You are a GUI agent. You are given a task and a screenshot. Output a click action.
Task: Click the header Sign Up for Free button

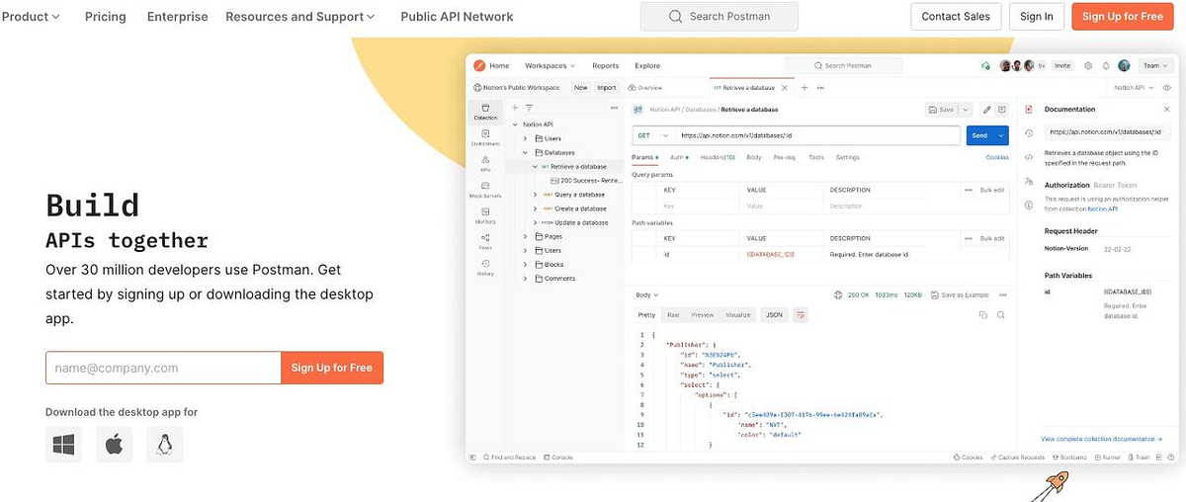pyautogui.click(x=1123, y=17)
